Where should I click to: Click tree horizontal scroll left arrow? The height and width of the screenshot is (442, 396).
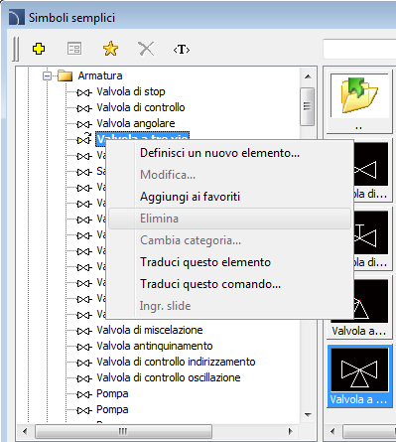25,431
